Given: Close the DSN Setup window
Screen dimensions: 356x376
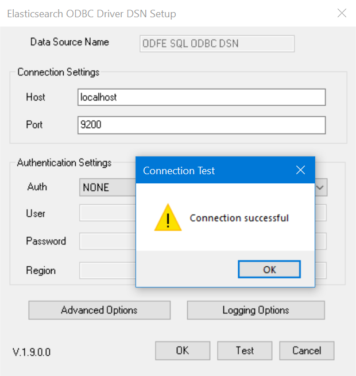Looking at the screenshot, I should [x=342, y=13].
